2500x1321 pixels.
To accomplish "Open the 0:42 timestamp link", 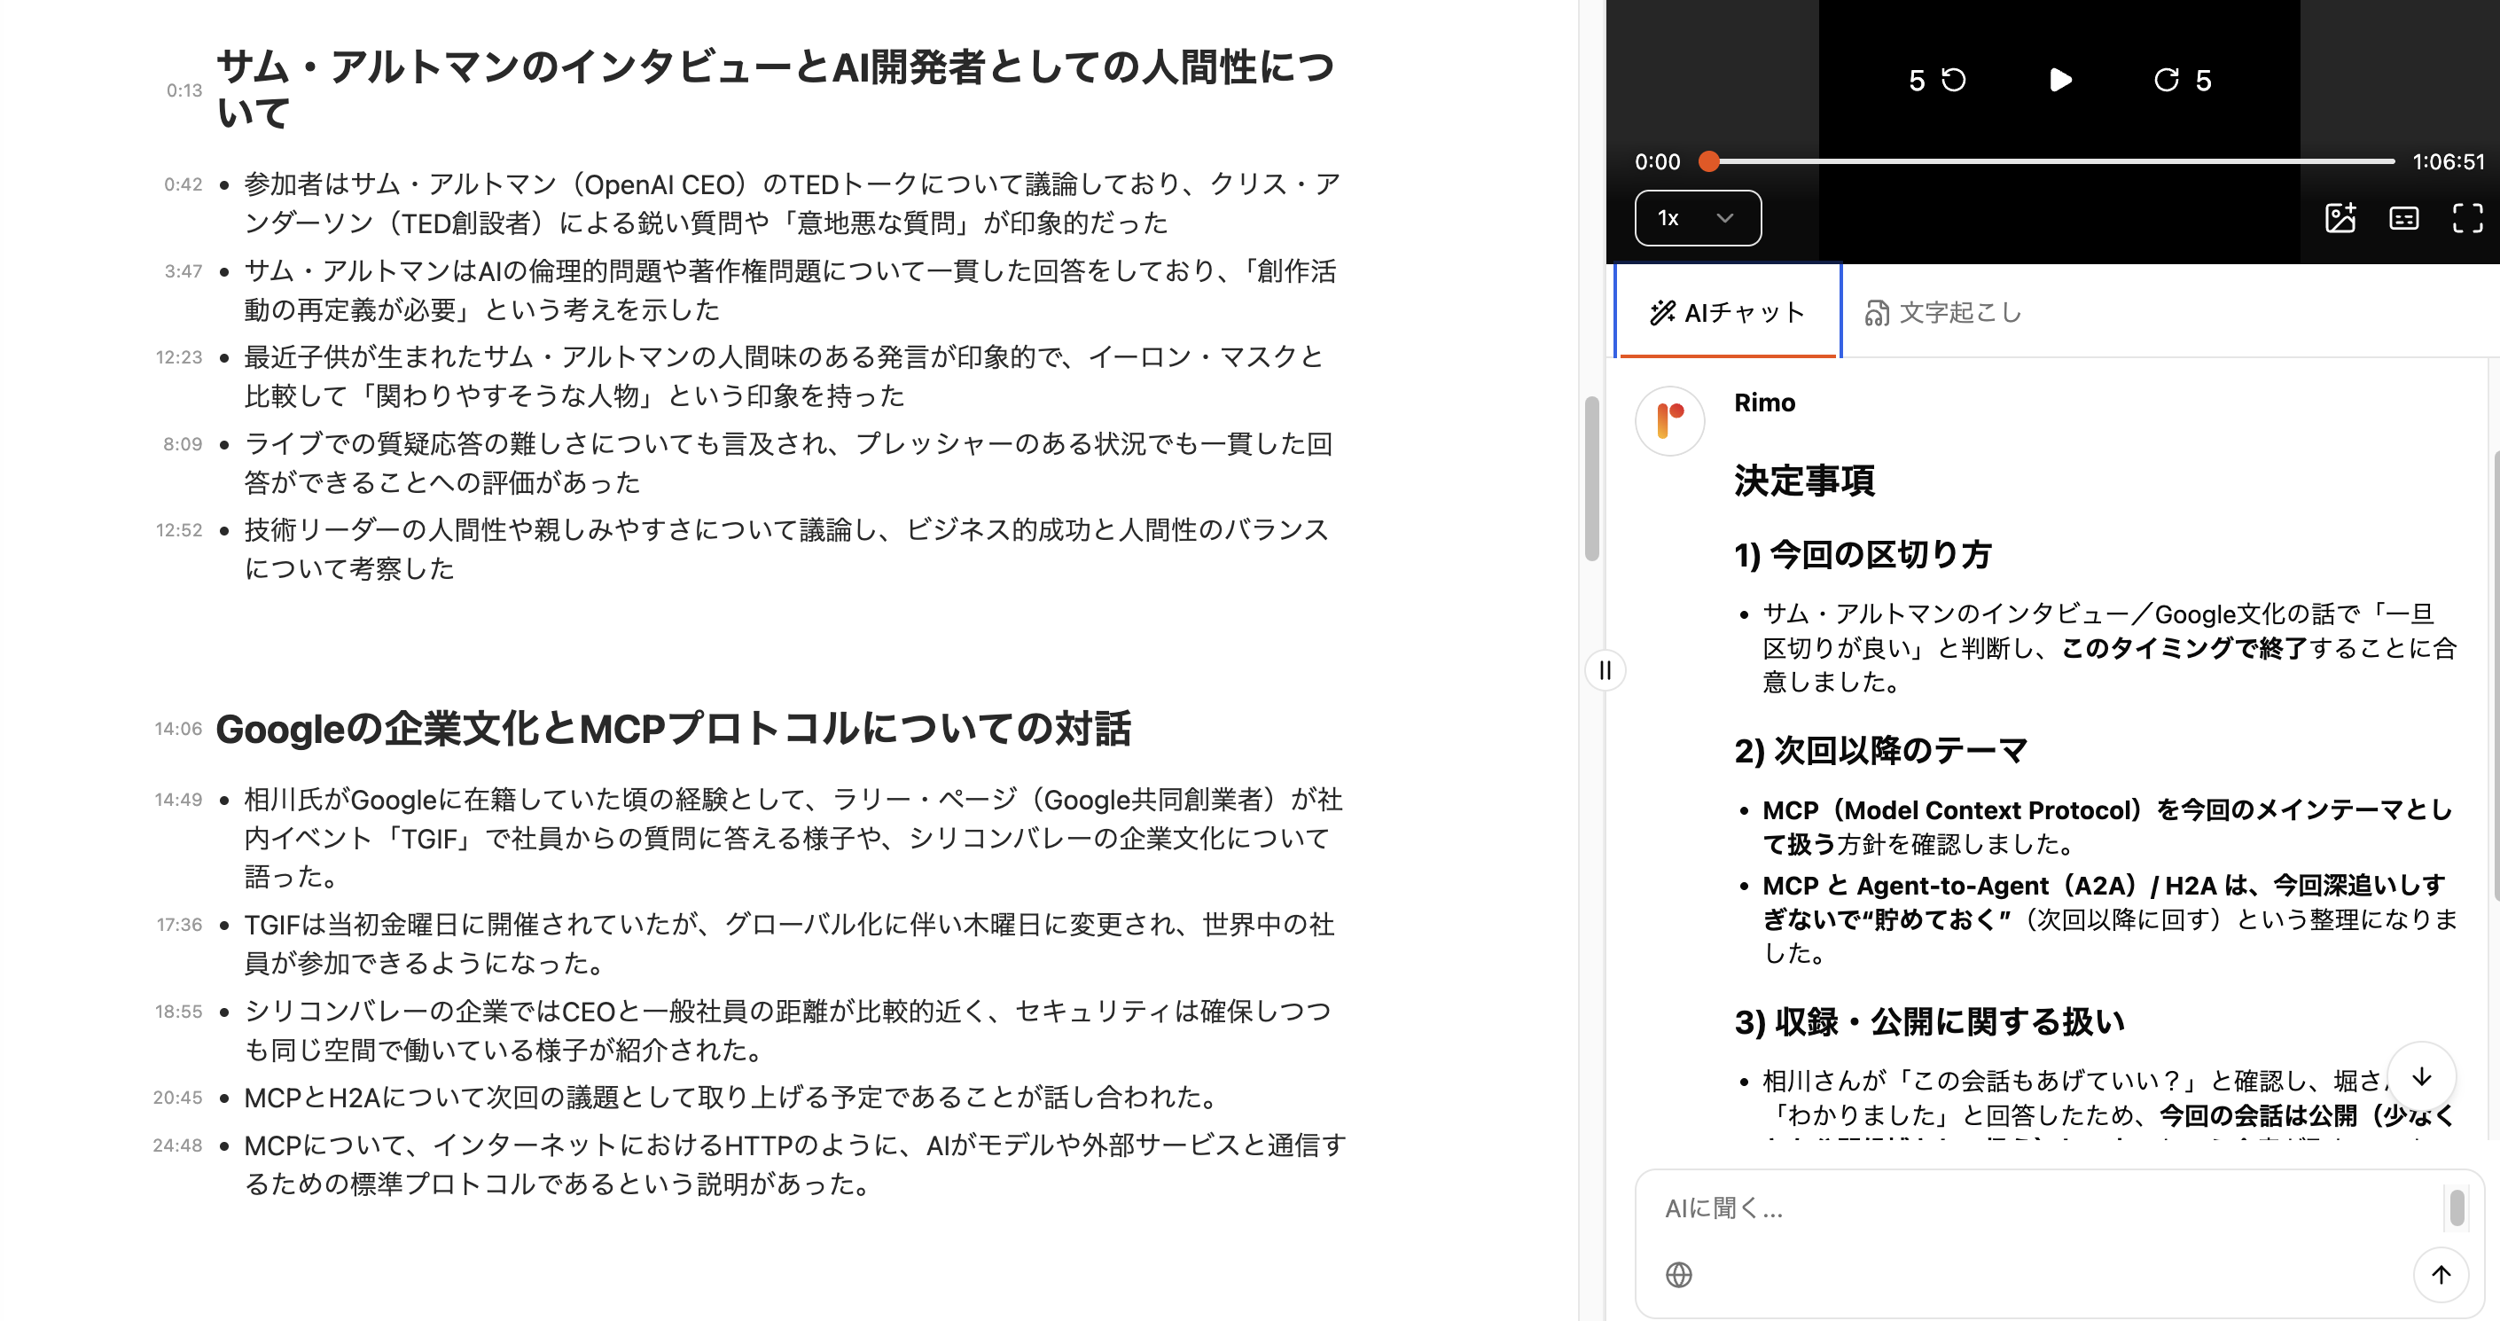I will [184, 184].
